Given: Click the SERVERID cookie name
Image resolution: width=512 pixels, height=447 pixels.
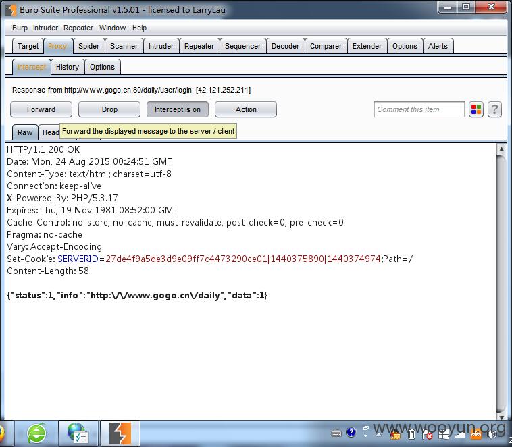Looking at the screenshot, I should coord(78,259).
